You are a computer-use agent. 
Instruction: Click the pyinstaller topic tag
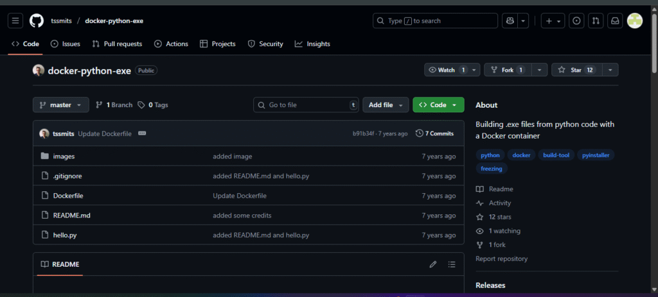pos(596,155)
